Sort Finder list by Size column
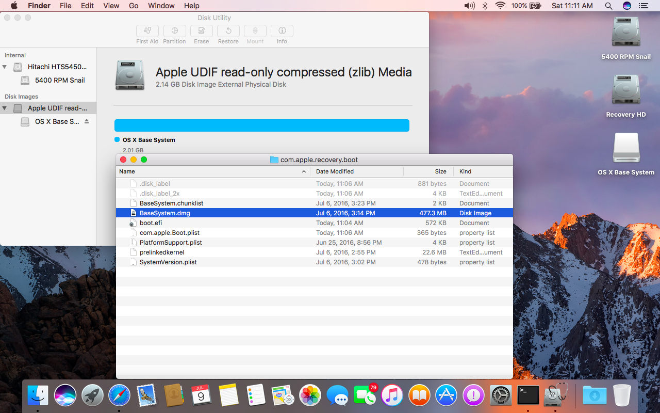This screenshot has height=413, width=660. [x=428, y=171]
